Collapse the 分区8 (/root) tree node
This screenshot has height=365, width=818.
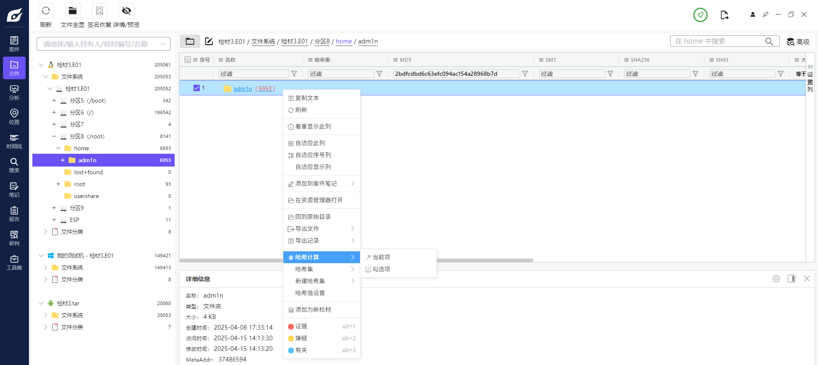(x=54, y=136)
